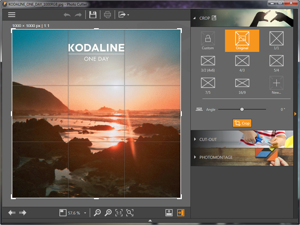This screenshot has width=300, height=225.
Task: Zoom to fit selection icon
Action: 130,213
